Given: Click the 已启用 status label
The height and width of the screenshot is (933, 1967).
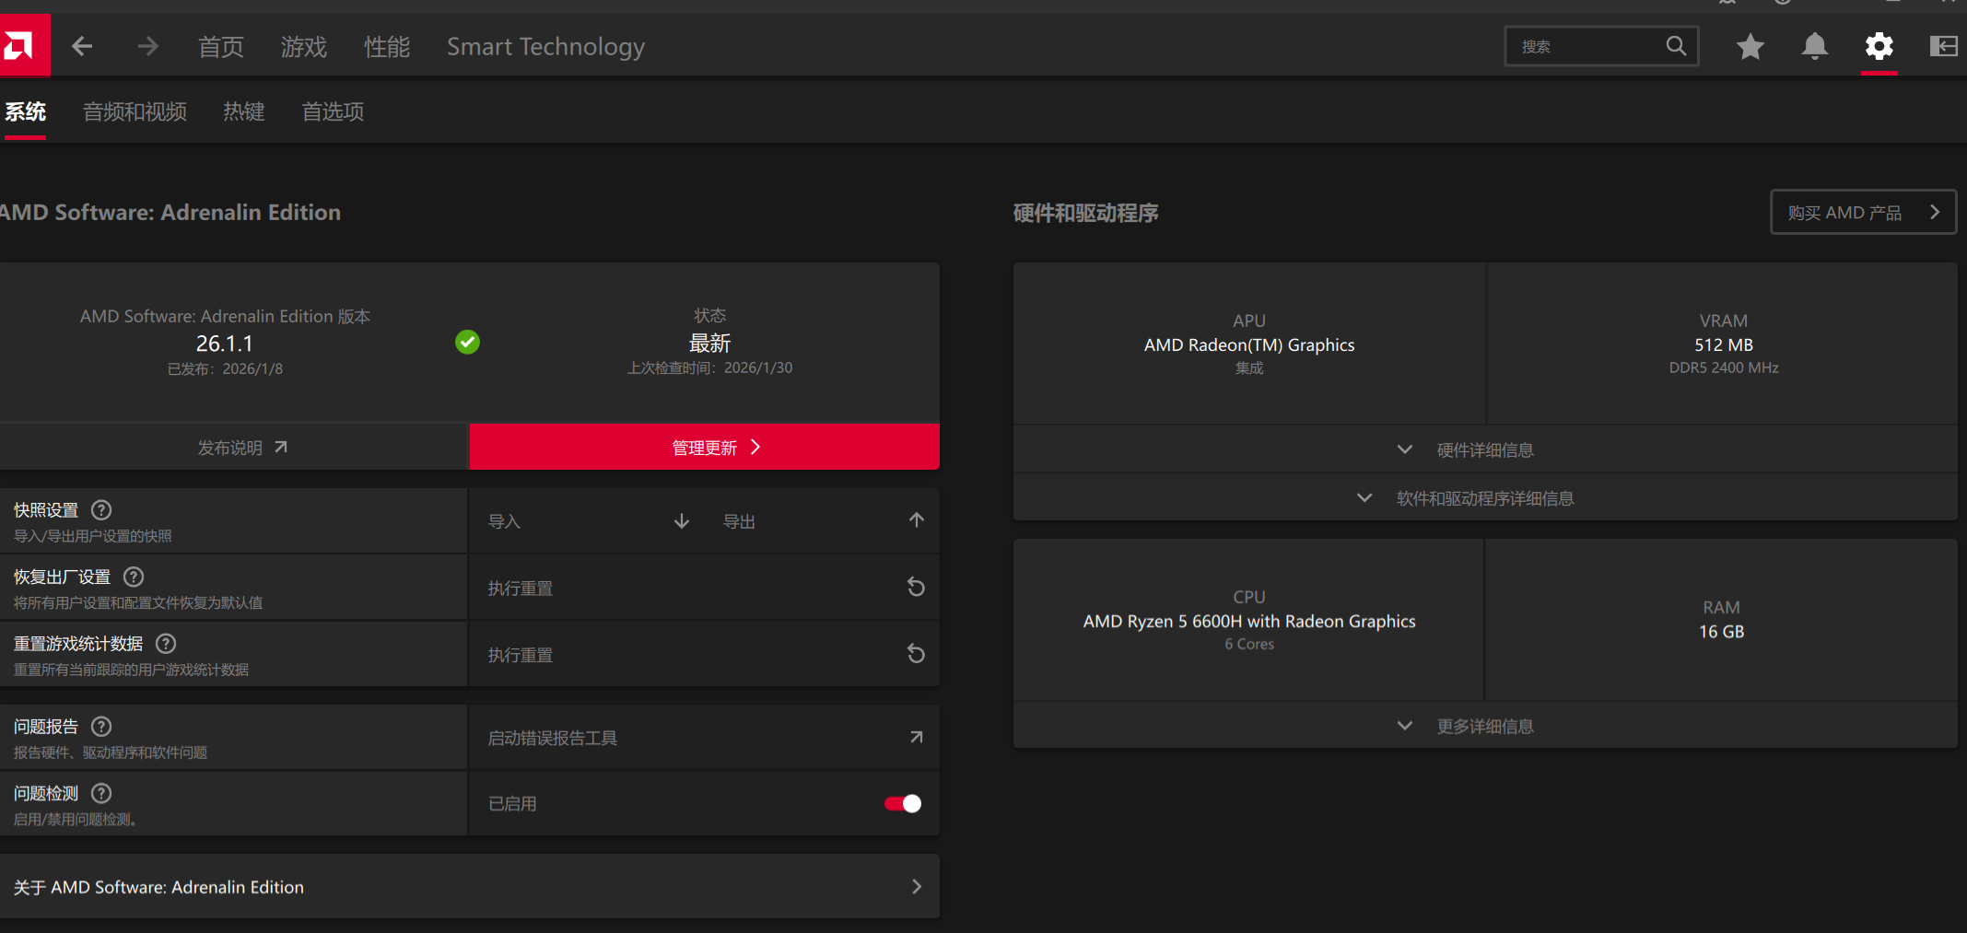Looking at the screenshot, I should coord(512,803).
